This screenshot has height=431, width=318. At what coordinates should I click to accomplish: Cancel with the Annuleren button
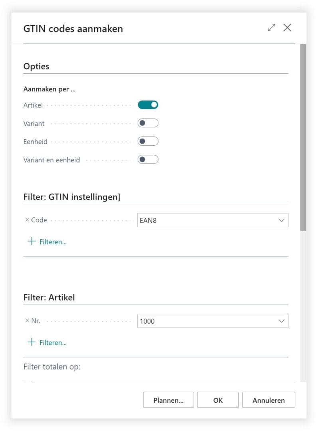click(269, 400)
